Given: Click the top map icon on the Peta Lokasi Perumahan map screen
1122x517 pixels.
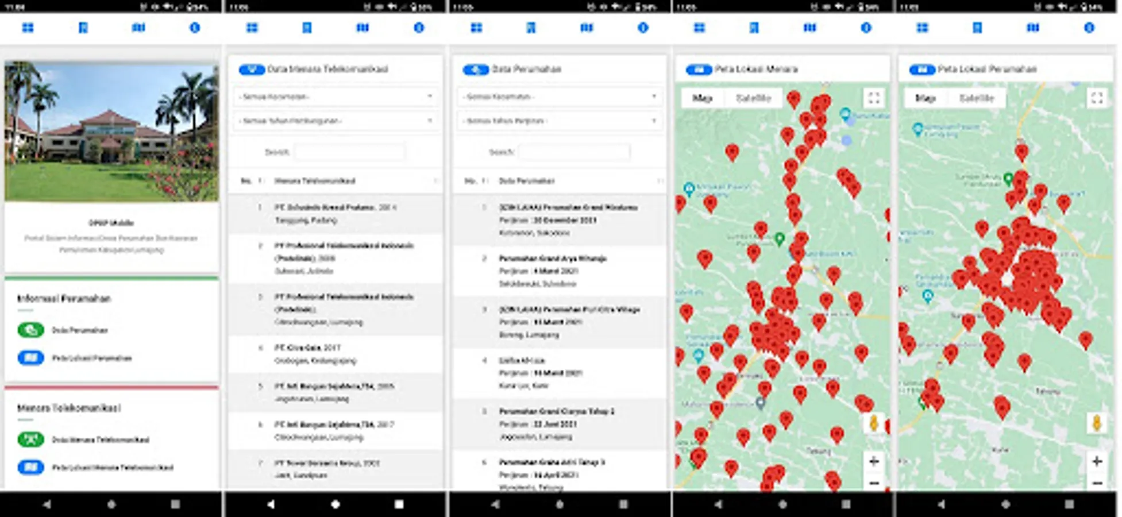Looking at the screenshot, I should coord(1033,28).
